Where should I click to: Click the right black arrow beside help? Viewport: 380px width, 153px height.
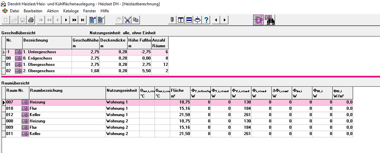coord(224,20)
